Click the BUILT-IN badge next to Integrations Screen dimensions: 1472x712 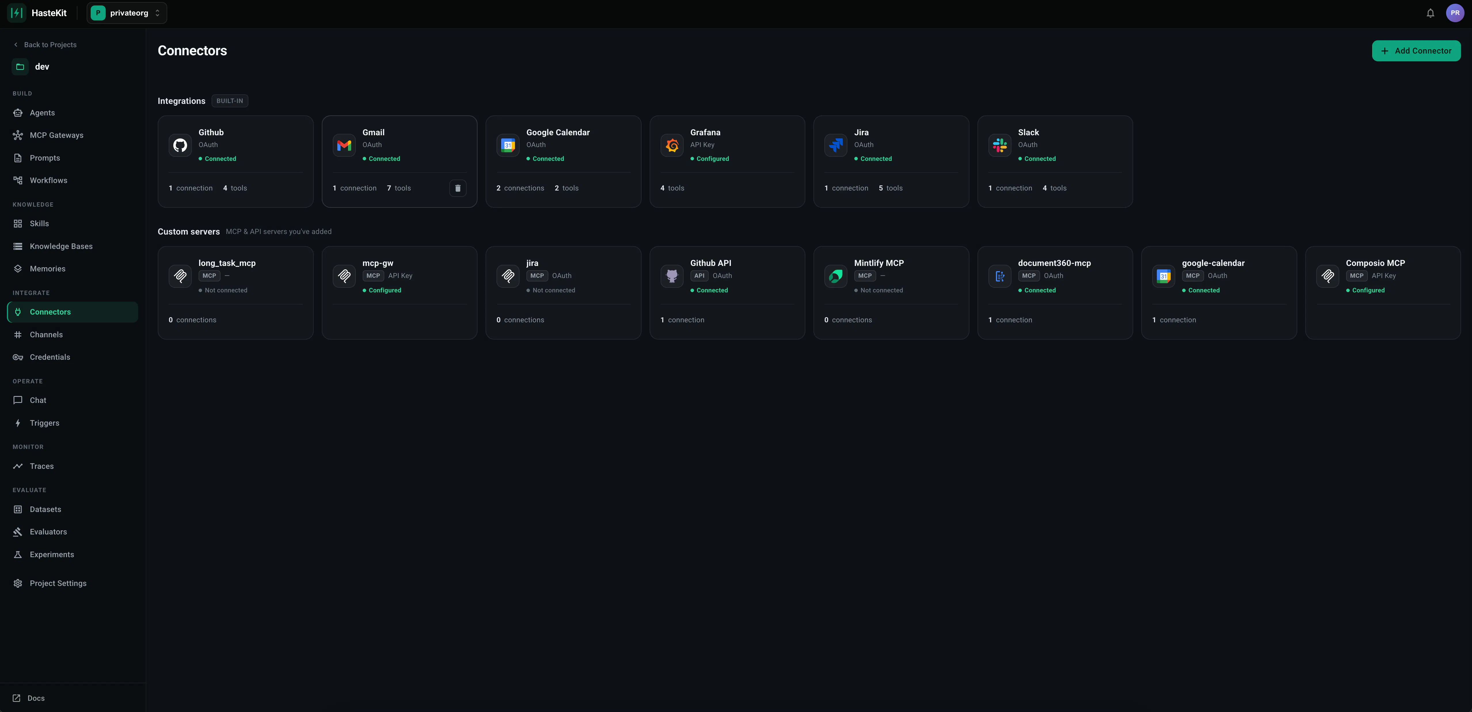(230, 100)
